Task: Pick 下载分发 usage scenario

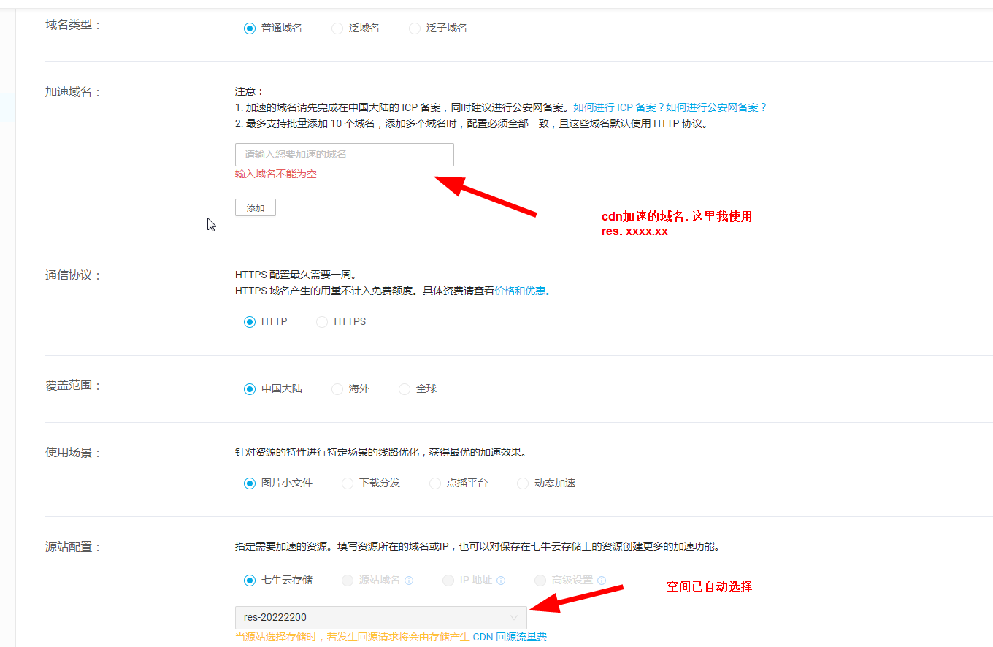Action: (x=348, y=483)
